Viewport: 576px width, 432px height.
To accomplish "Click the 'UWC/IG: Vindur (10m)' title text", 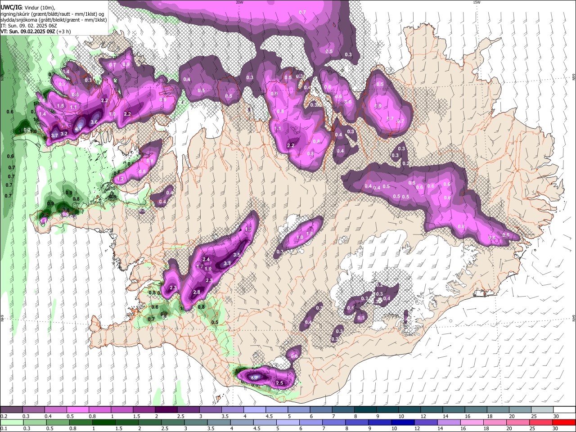I will [x=28, y=7].
